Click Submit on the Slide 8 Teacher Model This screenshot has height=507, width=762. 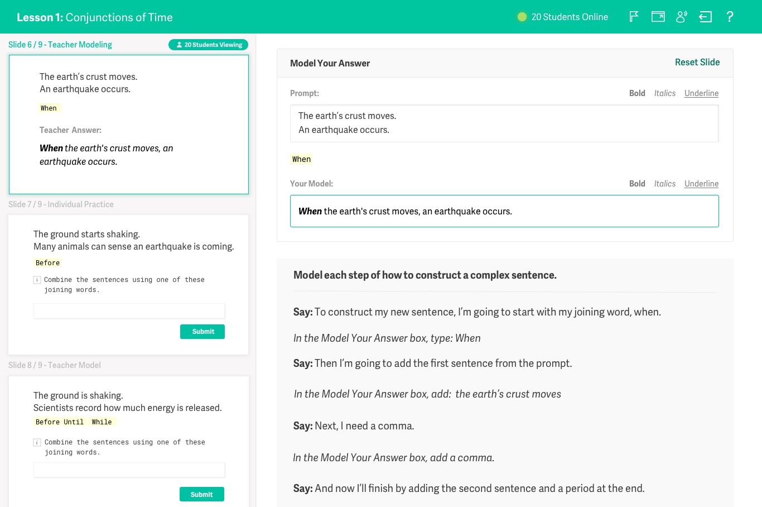[202, 494]
